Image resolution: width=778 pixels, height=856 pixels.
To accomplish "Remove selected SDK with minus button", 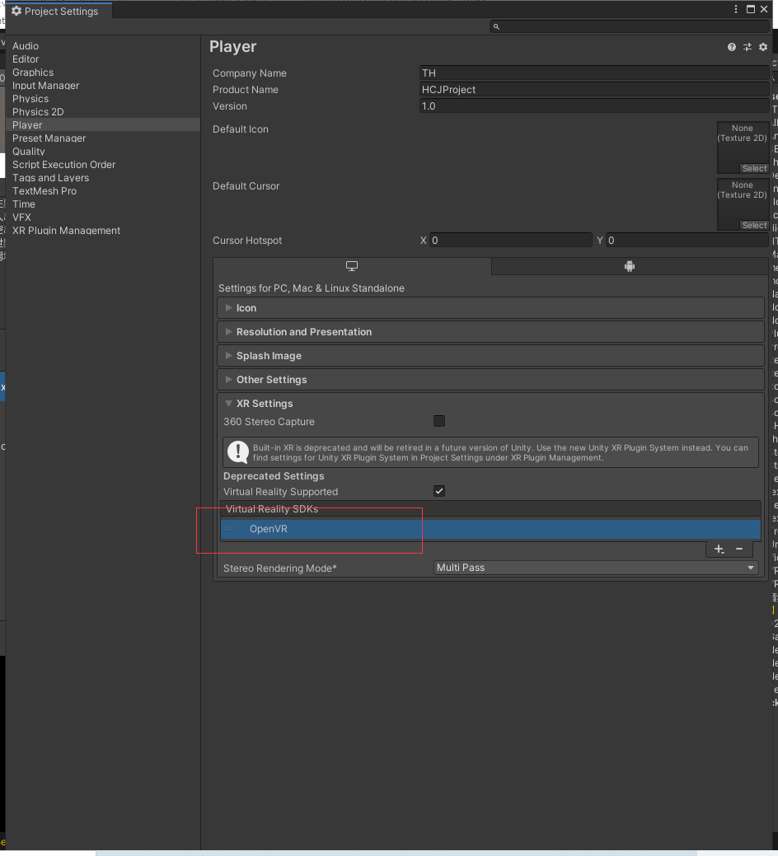I will pyautogui.click(x=739, y=550).
